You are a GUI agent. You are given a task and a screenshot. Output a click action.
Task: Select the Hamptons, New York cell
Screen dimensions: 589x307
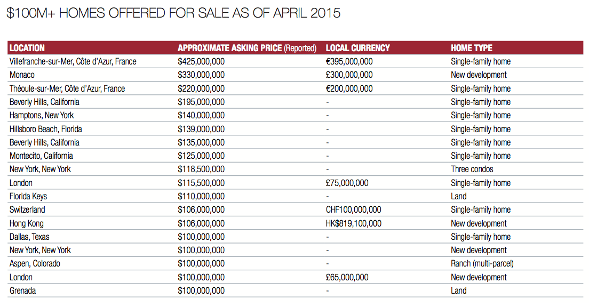coord(42,115)
